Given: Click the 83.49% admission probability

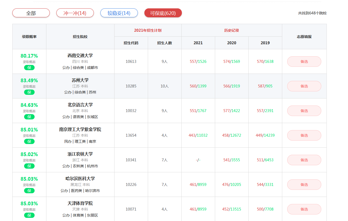Looking at the screenshot, I should [29, 80].
